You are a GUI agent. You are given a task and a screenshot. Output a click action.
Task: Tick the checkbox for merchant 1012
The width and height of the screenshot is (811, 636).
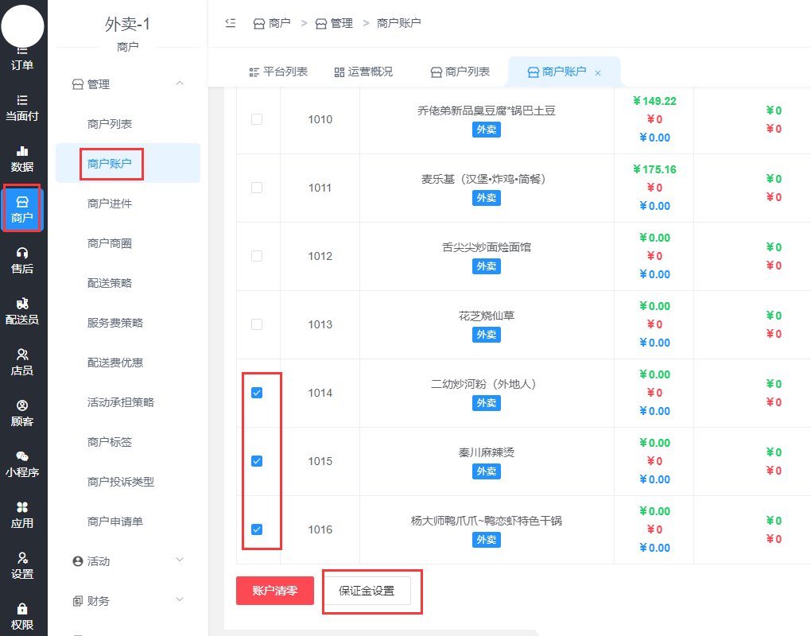257,256
